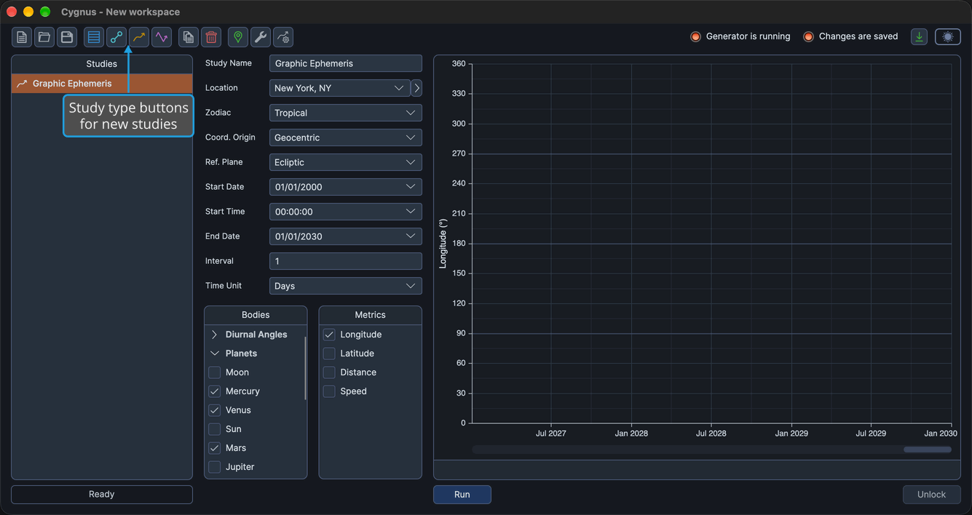Uncheck the Mercury body
The height and width of the screenshot is (515, 972).
(215, 391)
